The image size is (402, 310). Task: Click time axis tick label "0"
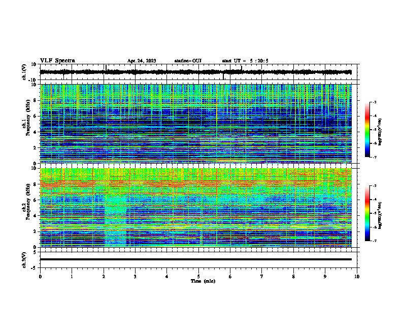click(x=40, y=276)
